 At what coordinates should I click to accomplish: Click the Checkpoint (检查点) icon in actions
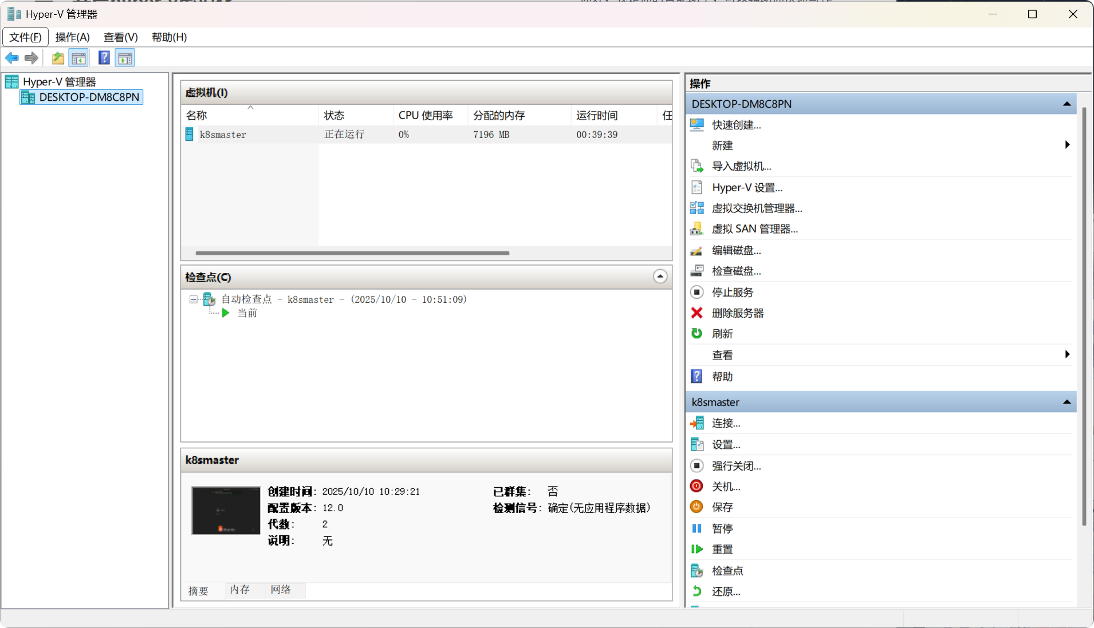tap(696, 570)
